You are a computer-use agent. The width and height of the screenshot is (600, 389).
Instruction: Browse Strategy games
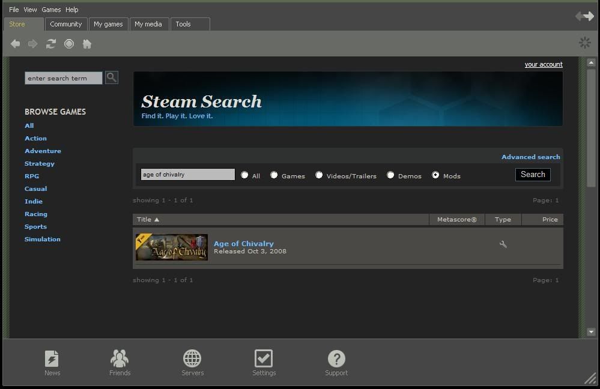coord(40,163)
